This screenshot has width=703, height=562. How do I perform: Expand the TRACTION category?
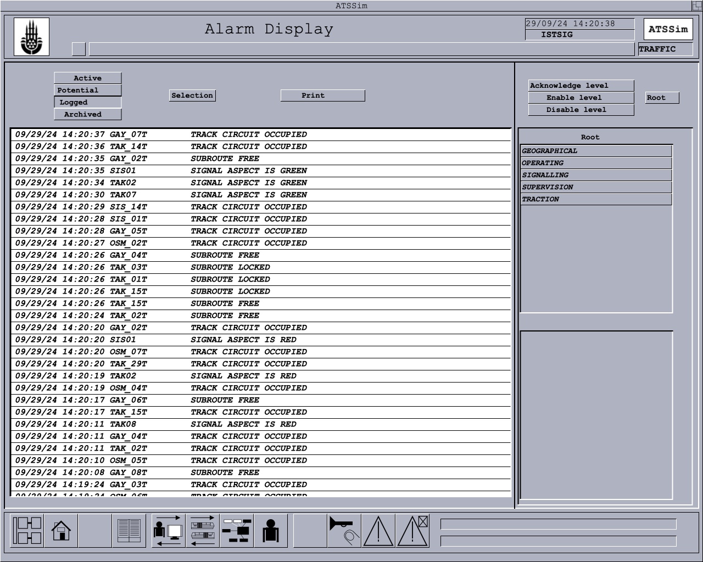[x=596, y=199]
